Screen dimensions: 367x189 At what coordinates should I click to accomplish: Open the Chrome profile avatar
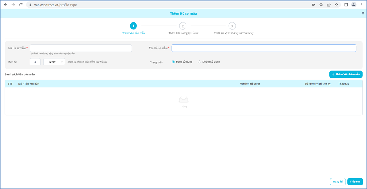pyautogui.click(x=354, y=5)
